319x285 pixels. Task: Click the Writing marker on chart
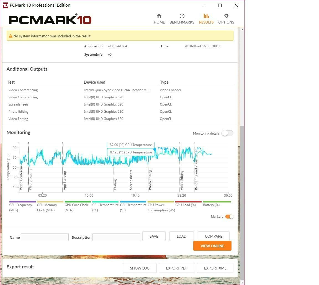pos(115,185)
